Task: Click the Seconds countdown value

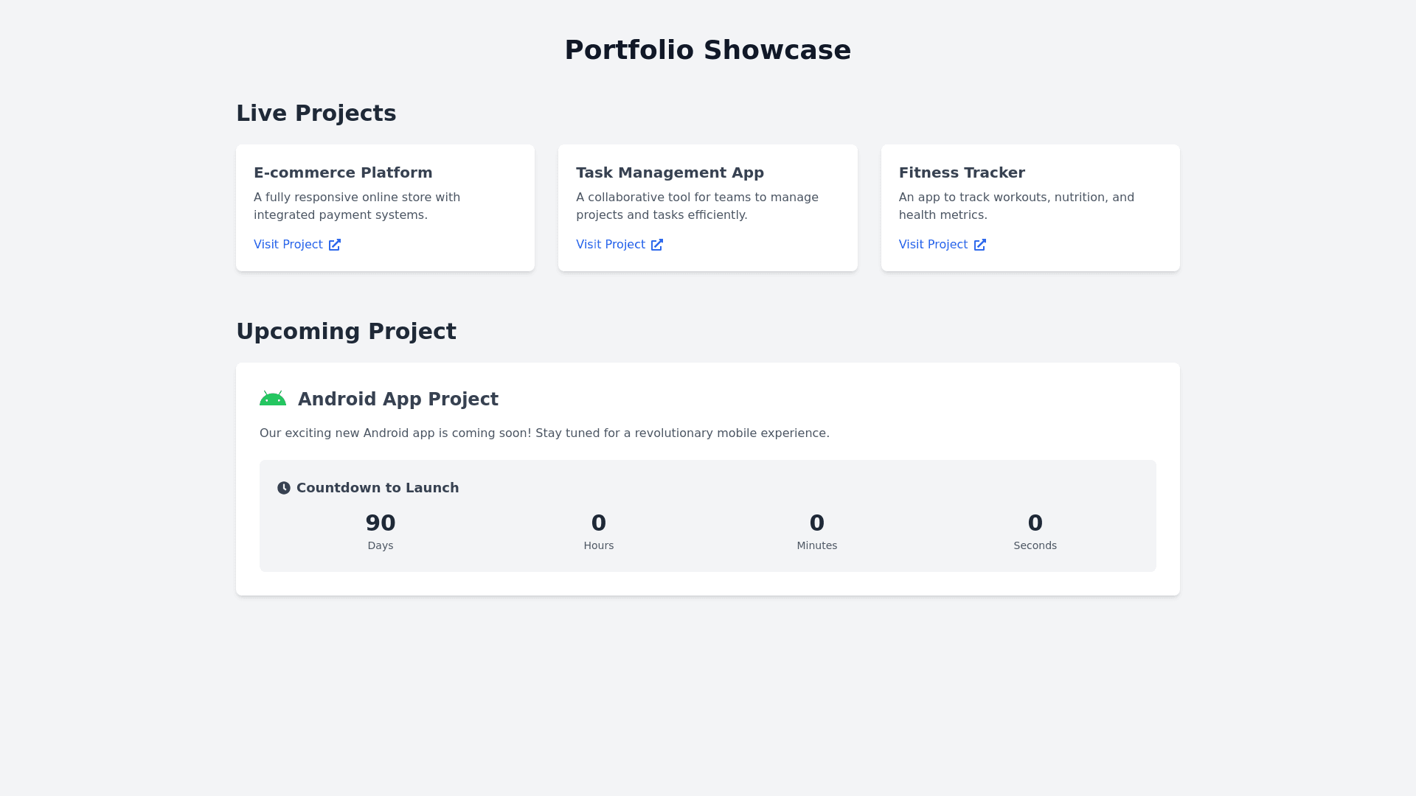Action: [1035, 523]
